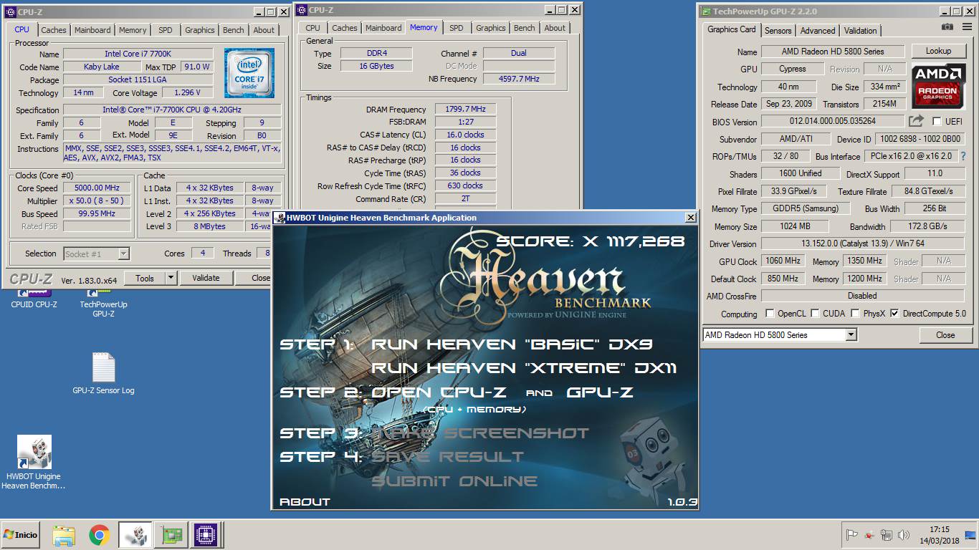Open About in the Heaven app
Viewport: 979px width, 550px height.
(x=305, y=502)
